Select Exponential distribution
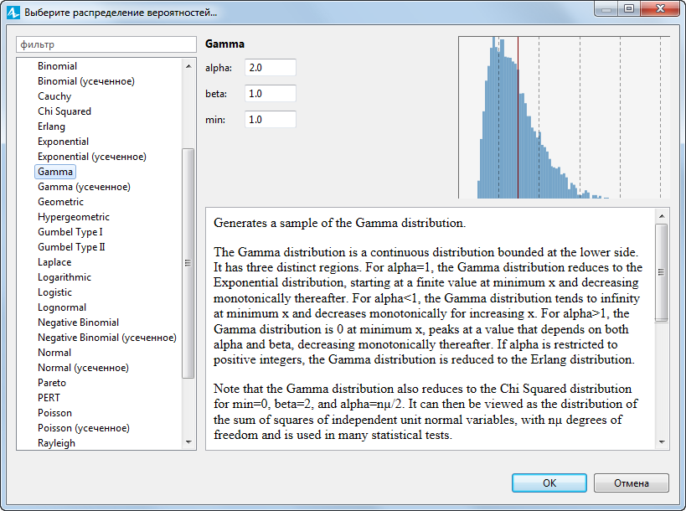This screenshot has width=686, height=511. tap(63, 142)
